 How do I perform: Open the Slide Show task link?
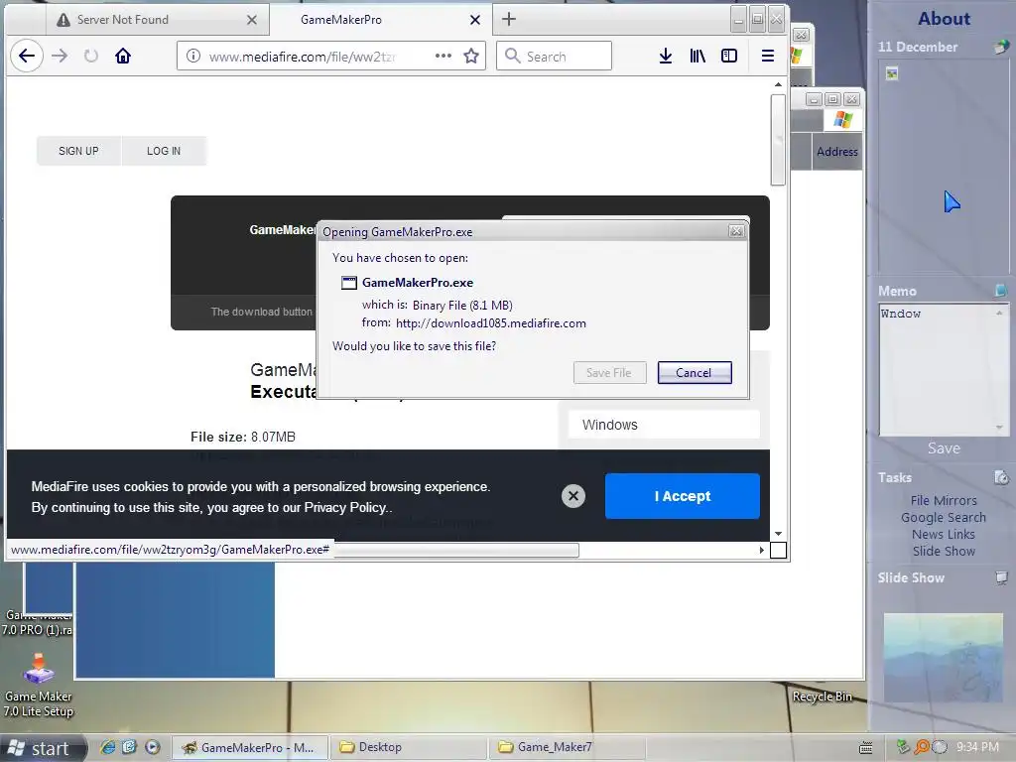click(944, 551)
